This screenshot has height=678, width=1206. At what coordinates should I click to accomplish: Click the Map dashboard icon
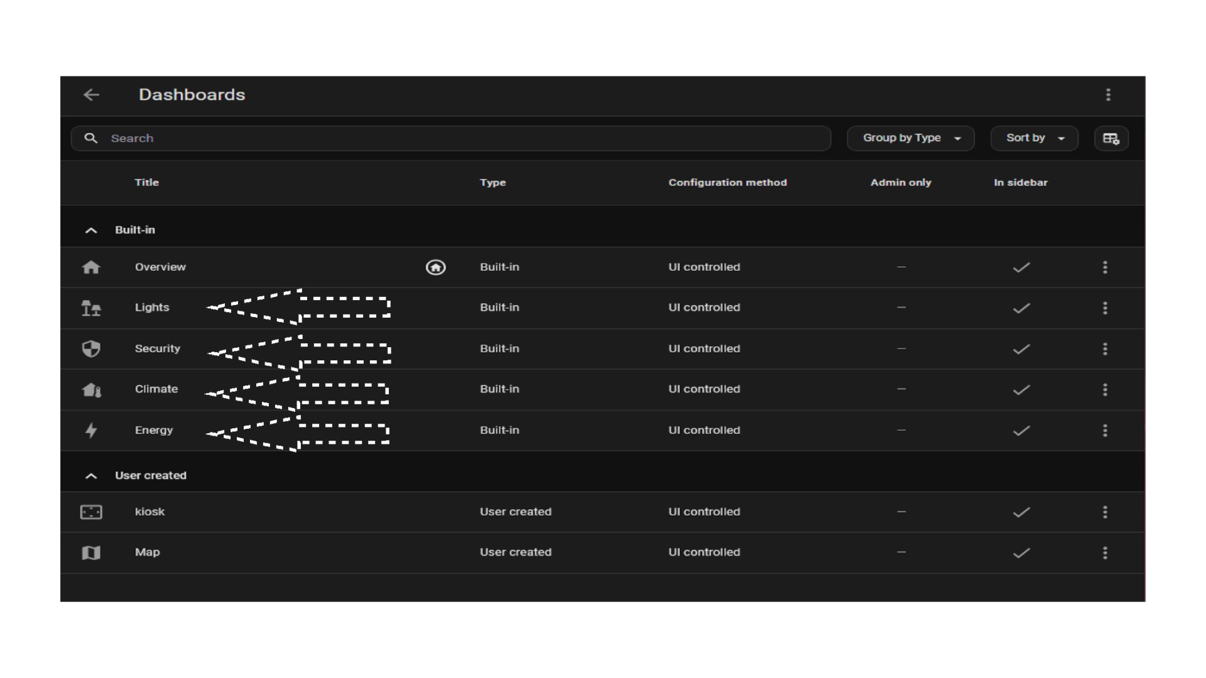[91, 553]
